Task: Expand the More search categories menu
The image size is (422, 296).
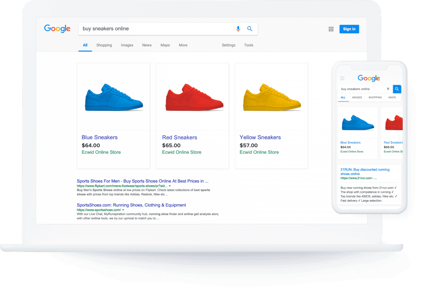Action: (183, 45)
